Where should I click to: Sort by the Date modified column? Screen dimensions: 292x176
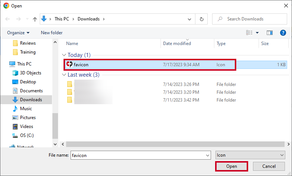click(177, 44)
